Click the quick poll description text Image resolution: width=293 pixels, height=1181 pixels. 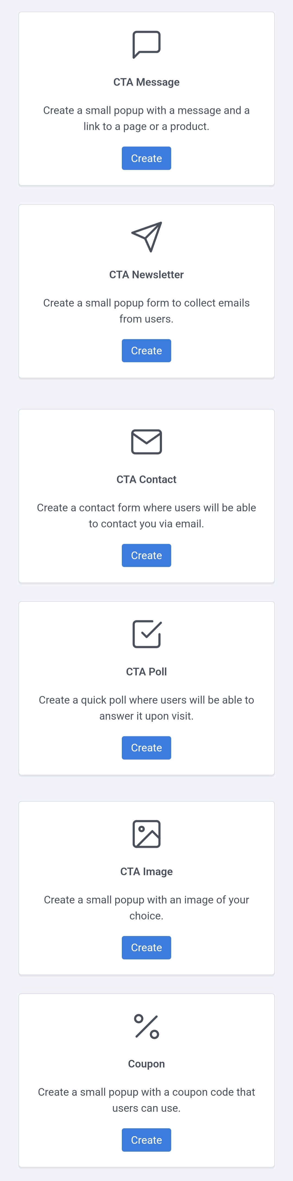coord(146,708)
